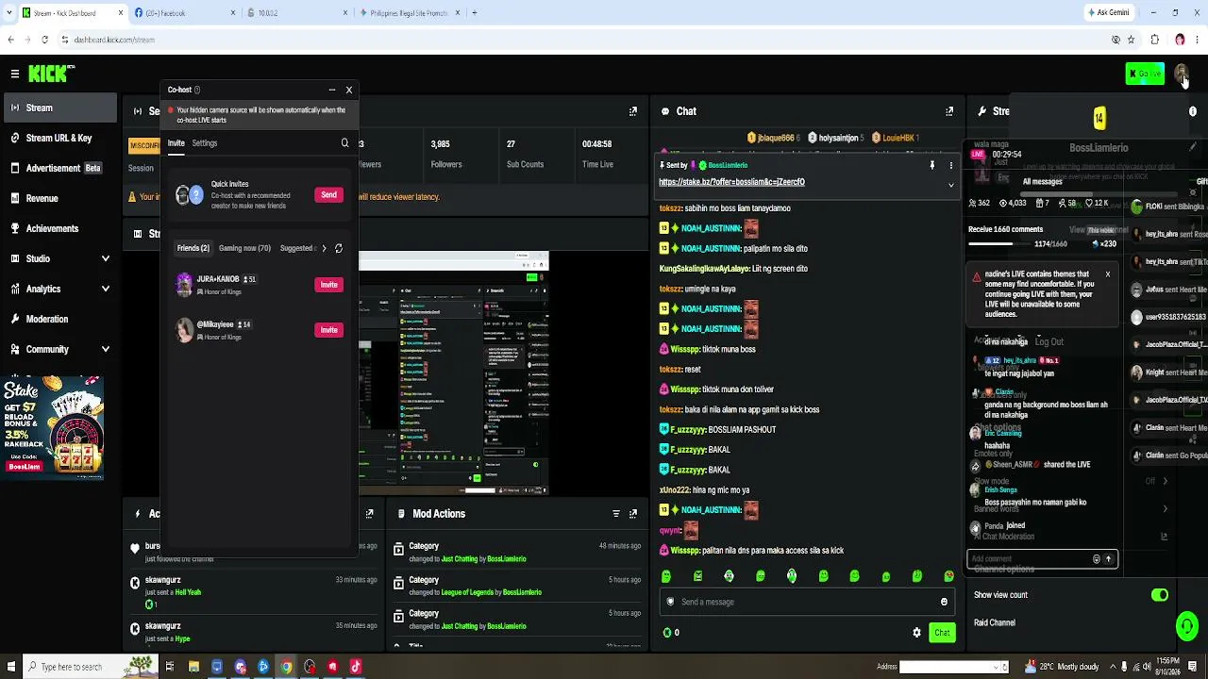Open the Banned words settings chevron
Screen dimensions: 1208x679
[1165, 509]
